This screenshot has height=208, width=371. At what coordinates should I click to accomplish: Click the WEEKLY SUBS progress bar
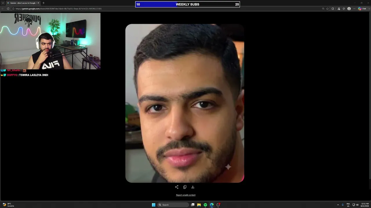(x=188, y=4)
